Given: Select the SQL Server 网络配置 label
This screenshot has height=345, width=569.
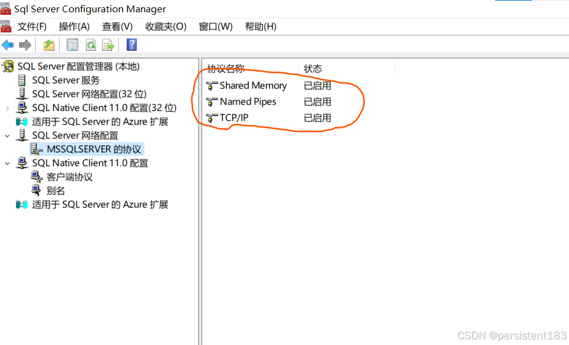Looking at the screenshot, I should pyautogui.click(x=75, y=136).
